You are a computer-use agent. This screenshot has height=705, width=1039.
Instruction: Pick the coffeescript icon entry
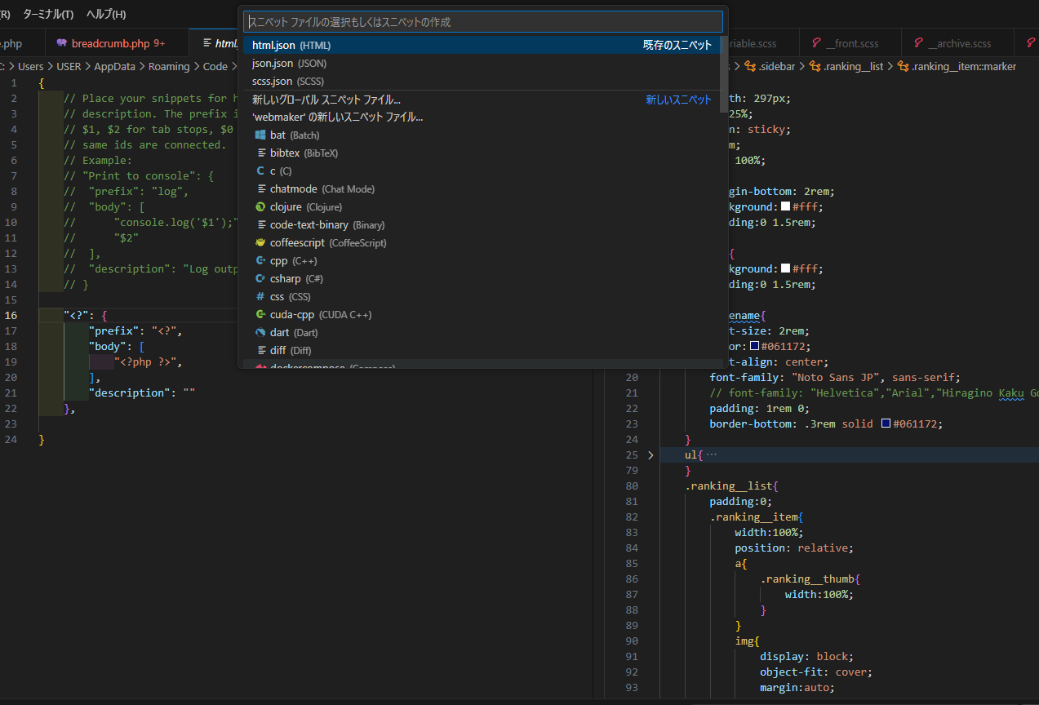(x=260, y=243)
